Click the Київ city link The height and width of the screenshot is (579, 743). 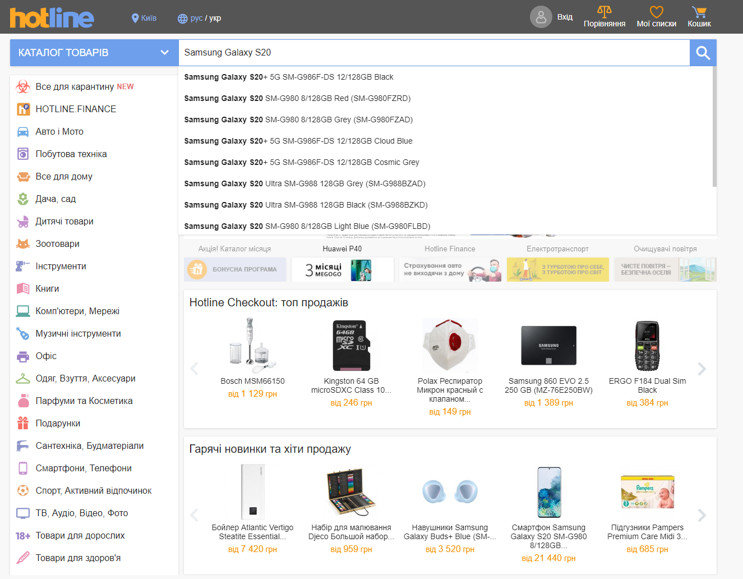tap(149, 18)
